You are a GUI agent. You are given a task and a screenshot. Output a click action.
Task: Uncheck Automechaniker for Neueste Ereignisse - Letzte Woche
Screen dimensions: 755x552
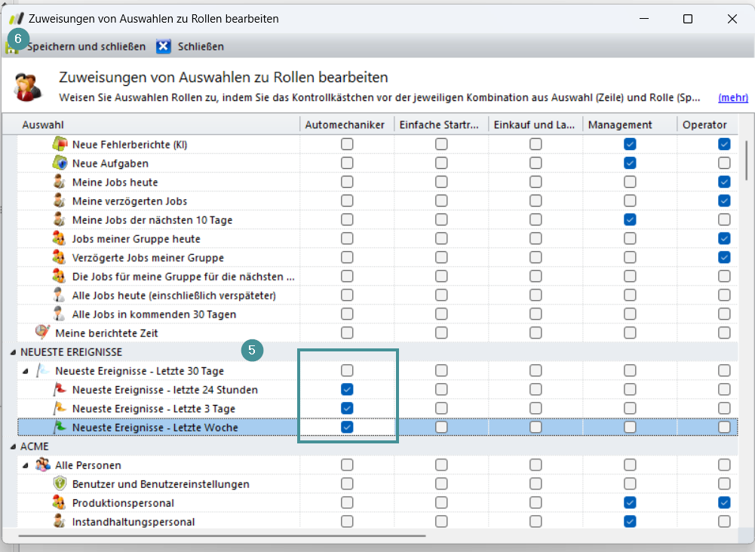347,427
